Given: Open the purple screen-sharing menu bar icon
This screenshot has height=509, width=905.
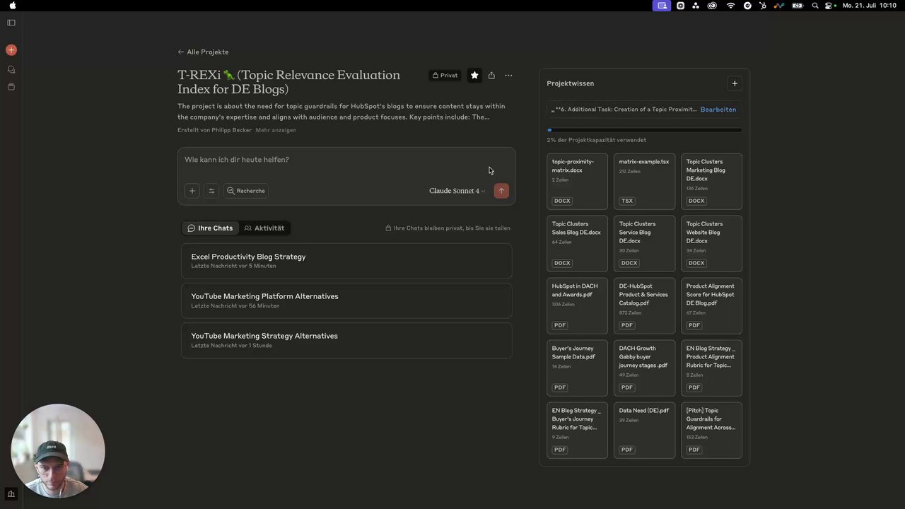Looking at the screenshot, I should click(662, 6).
